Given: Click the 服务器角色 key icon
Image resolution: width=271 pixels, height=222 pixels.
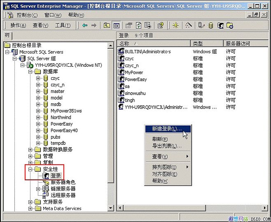Looking at the screenshot, I should pyautogui.click(x=46, y=182).
